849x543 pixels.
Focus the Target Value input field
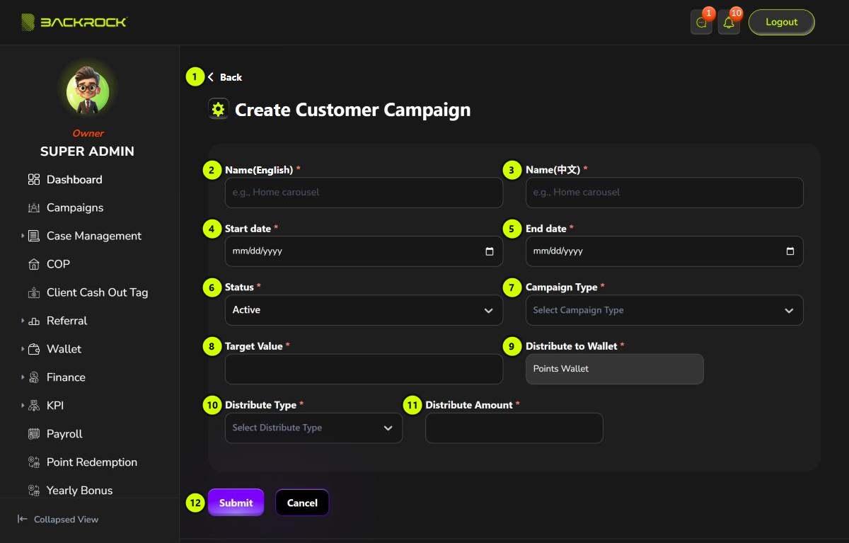(364, 369)
